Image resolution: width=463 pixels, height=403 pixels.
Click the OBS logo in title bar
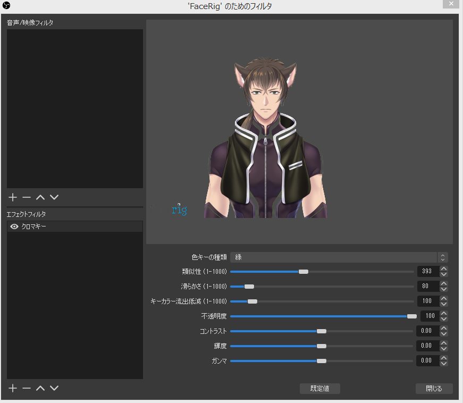(x=6, y=5)
